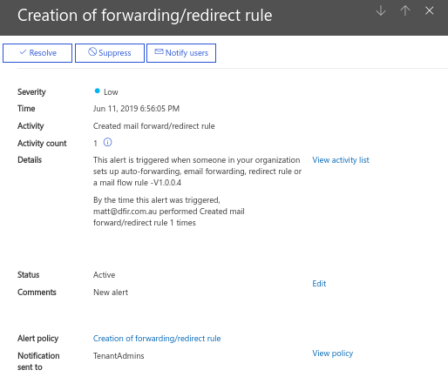Click the Notify users envelope icon
The height and width of the screenshot is (377, 448).
point(159,51)
